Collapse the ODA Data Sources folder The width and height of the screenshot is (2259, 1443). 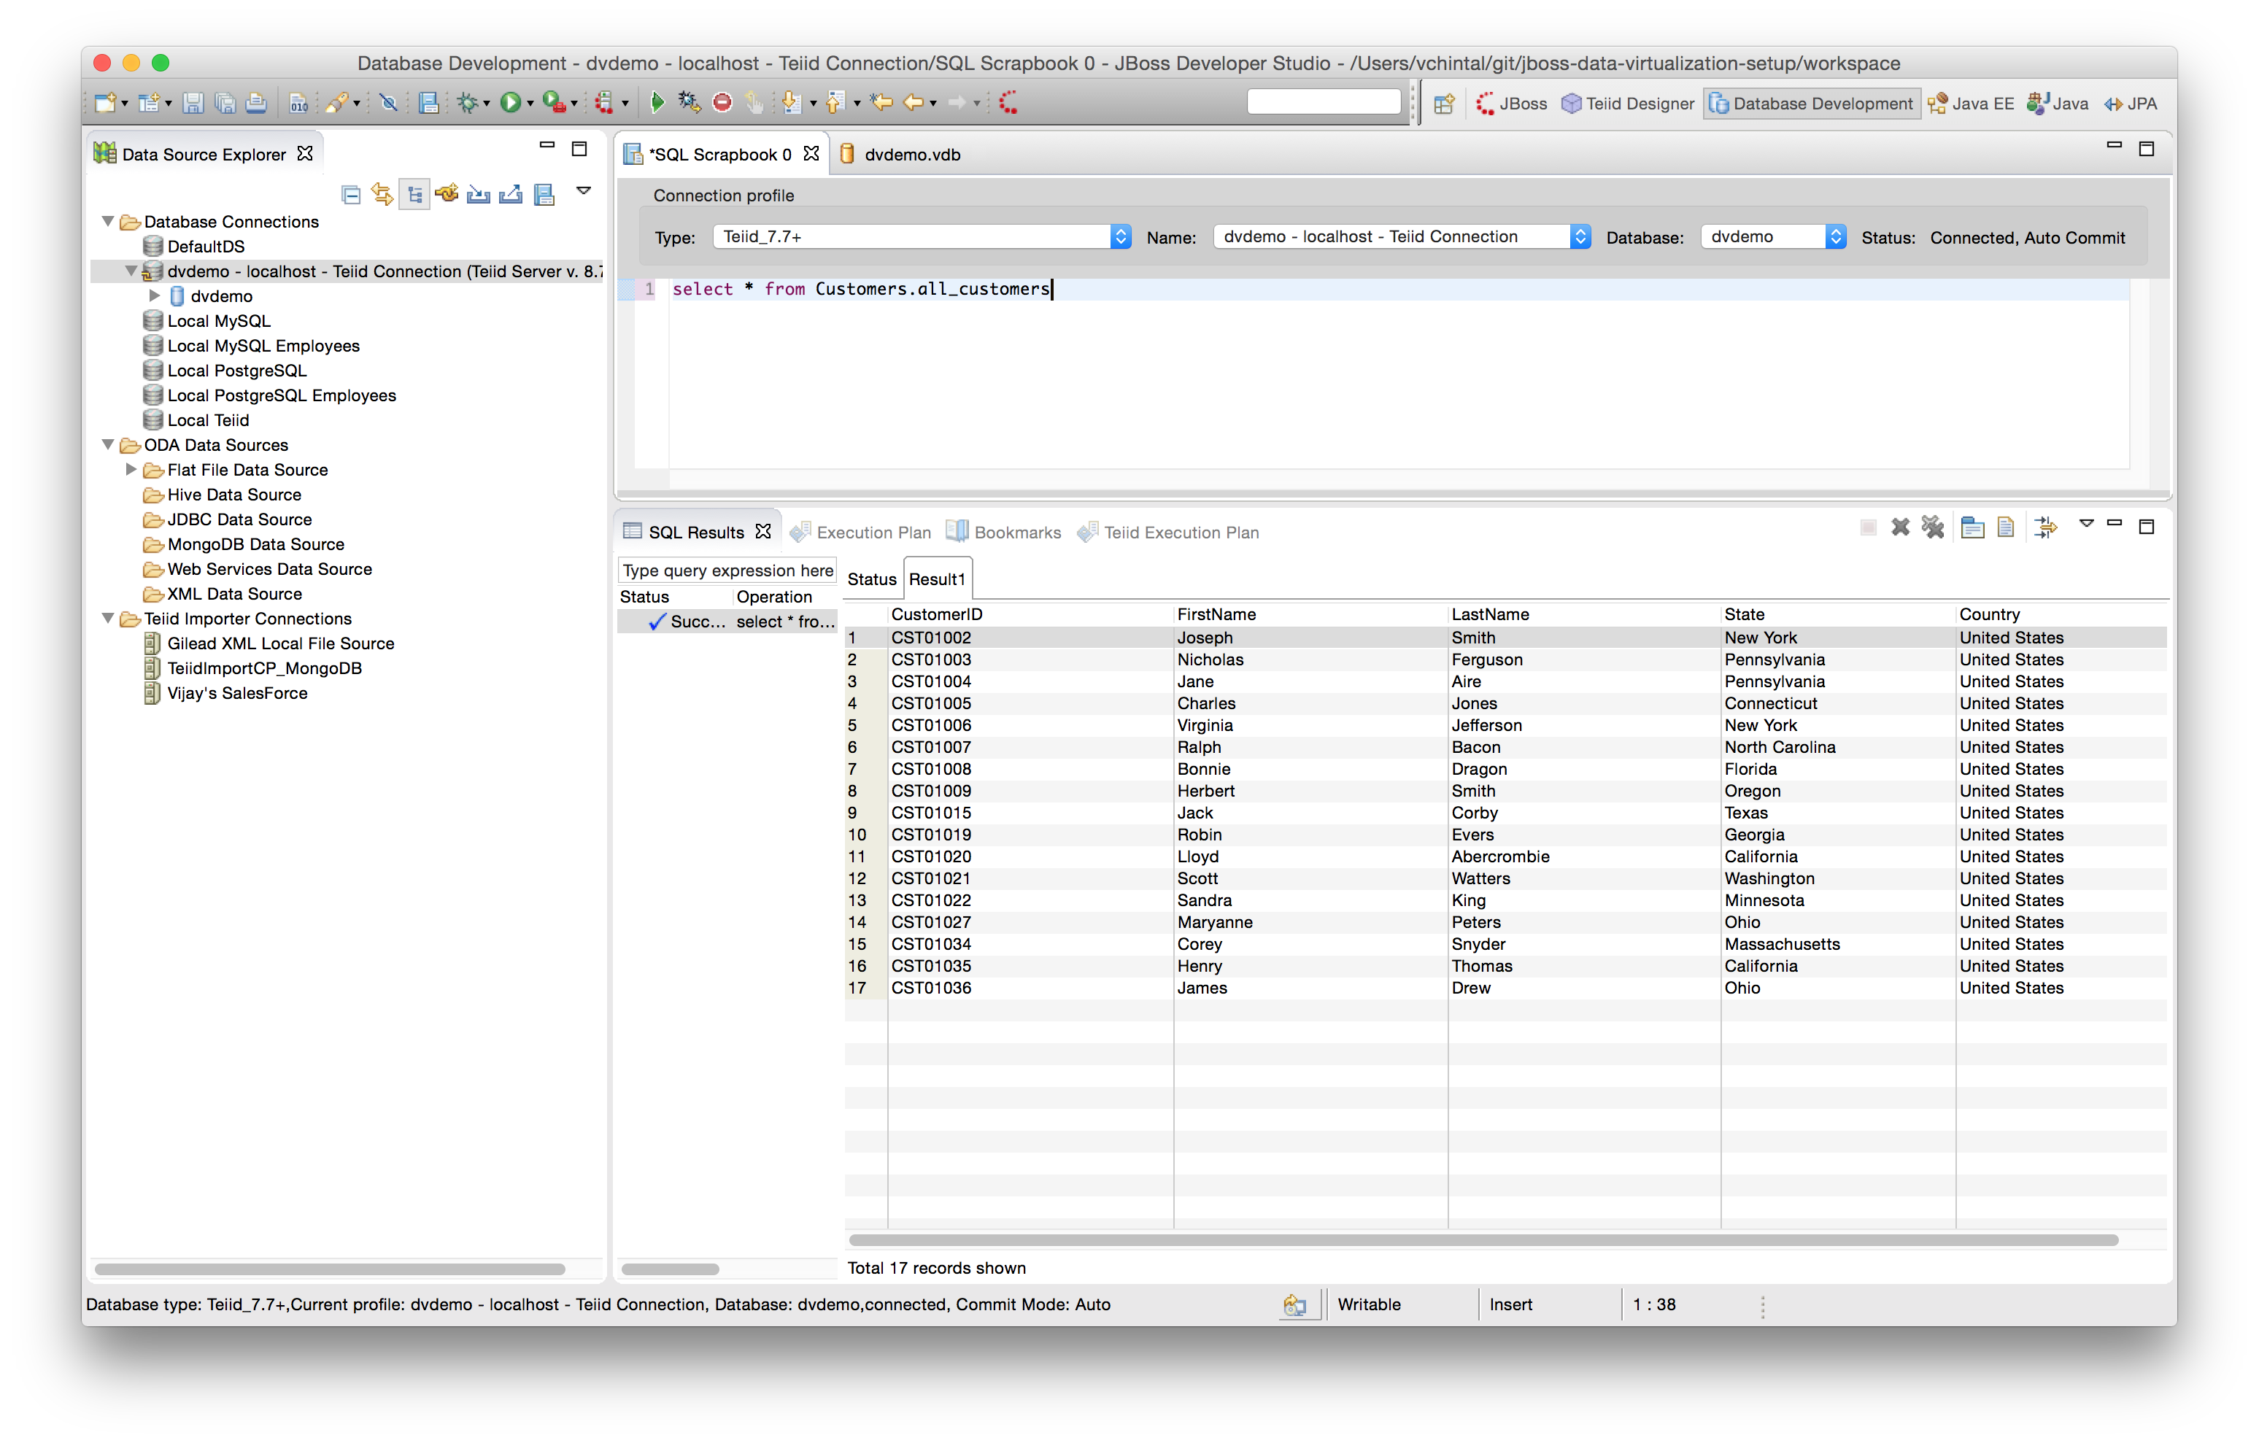pos(108,445)
